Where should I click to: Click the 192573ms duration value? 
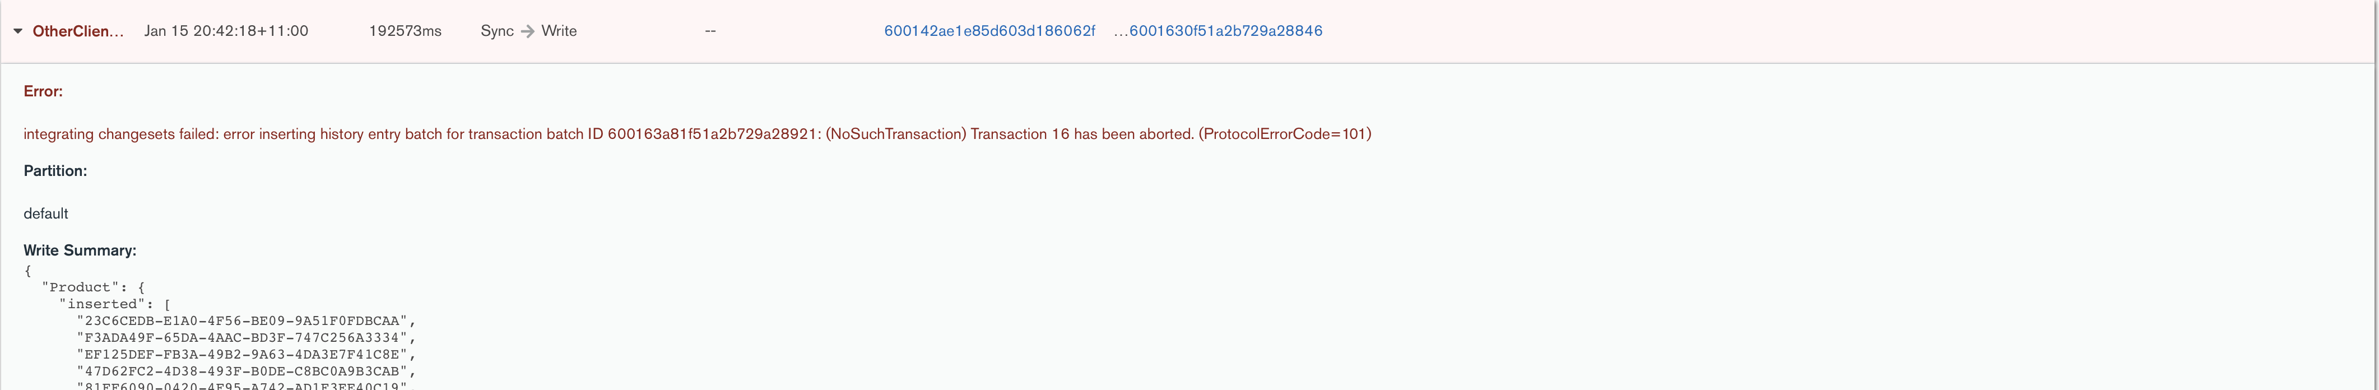click(406, 31)
